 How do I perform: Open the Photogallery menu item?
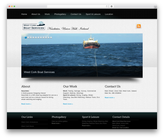[60, 14]
